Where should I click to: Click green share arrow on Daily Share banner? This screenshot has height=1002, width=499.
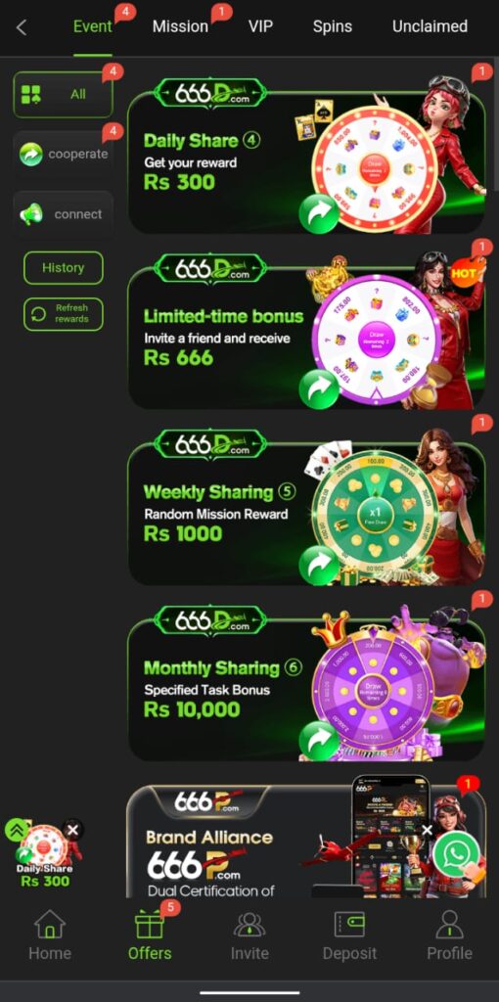320,214
